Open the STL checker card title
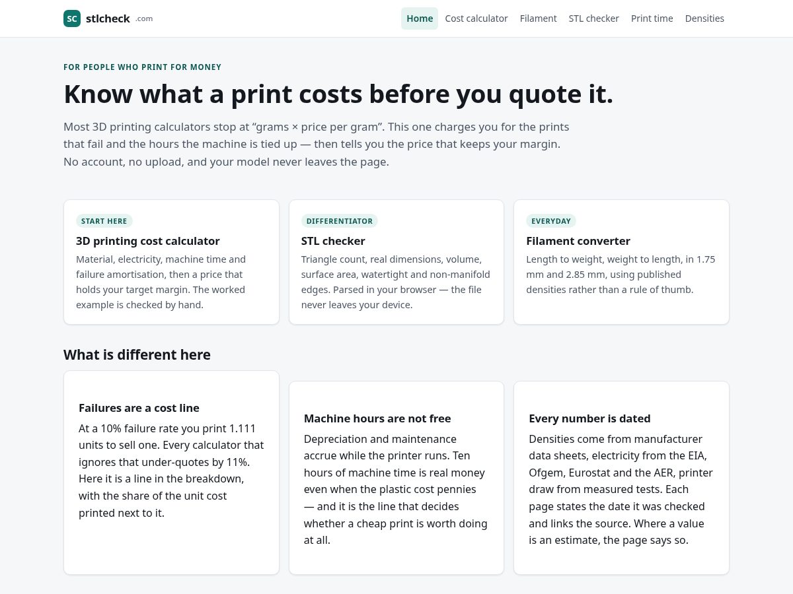793x594 pixels. [333, 241]
